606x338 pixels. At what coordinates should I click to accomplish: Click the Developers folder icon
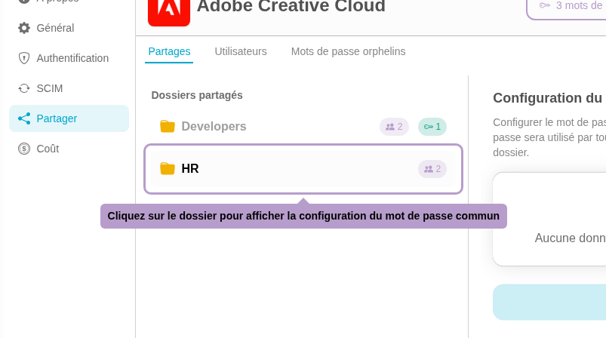[x=168, y=127]
